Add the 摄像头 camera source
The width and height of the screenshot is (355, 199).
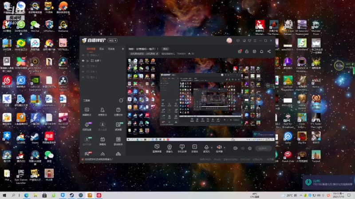170,149
